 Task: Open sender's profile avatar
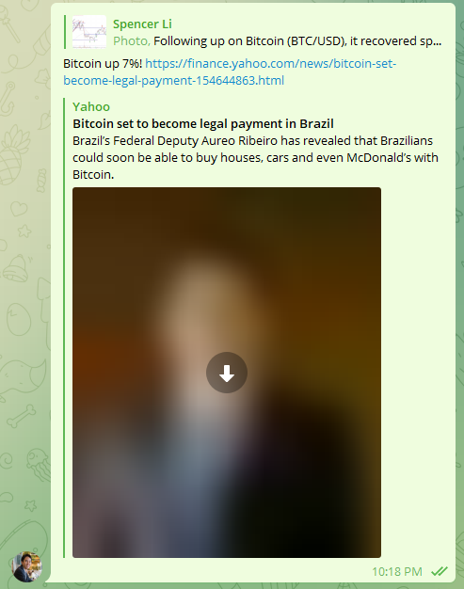26,566
